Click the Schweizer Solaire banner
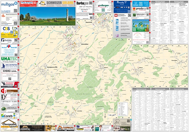189x132 pixels. tap(56, 4)
